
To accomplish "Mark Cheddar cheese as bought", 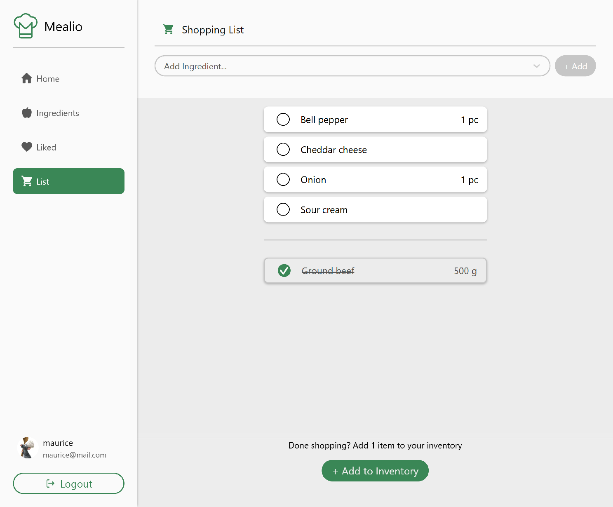I will 283,150.
